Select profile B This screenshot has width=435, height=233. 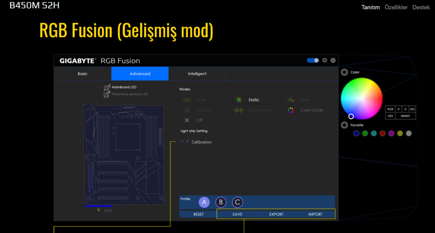[x=221, y=202]
